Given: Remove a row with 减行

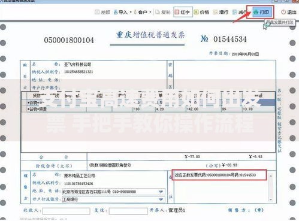Looking at the screenshot, I should (240, 12).
